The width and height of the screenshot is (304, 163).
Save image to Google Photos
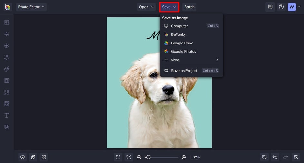[192, 52]
